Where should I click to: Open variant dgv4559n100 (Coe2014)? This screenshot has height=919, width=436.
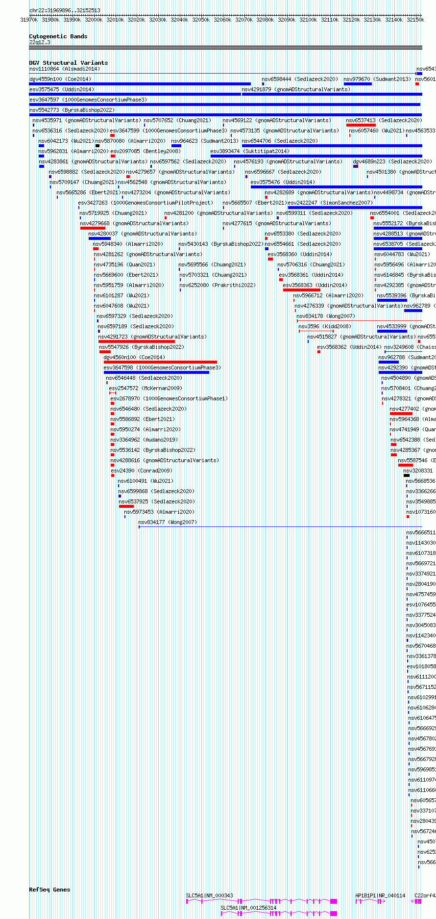click(60, 79)
